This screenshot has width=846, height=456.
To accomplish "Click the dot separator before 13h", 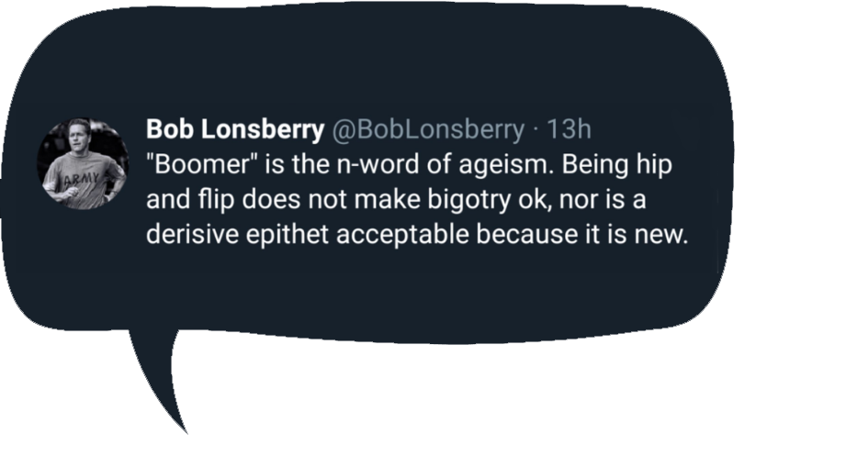I will 536,130.
